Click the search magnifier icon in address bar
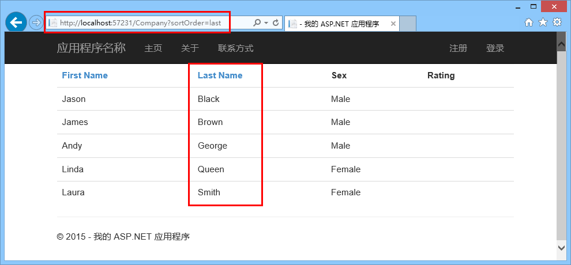Image resolution: width=571 pixels, height=265 pixels. [x=257, y=22]
